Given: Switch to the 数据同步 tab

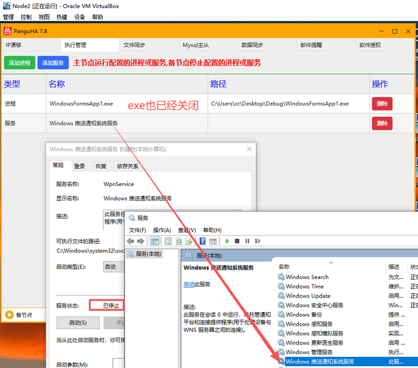Looking at the screenshot, I should coord(266,45).
